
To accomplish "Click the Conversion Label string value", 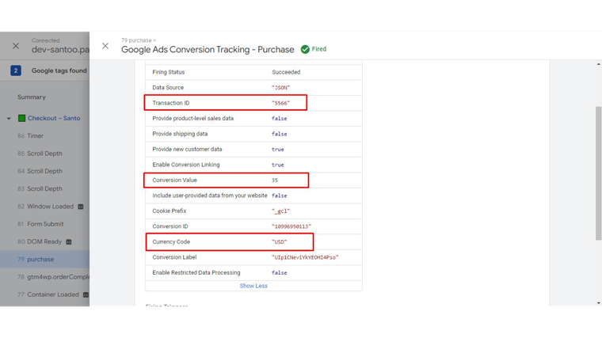I will pos(305,257).
